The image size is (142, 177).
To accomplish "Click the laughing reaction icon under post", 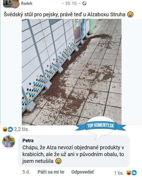I will (x=5, y=129).
